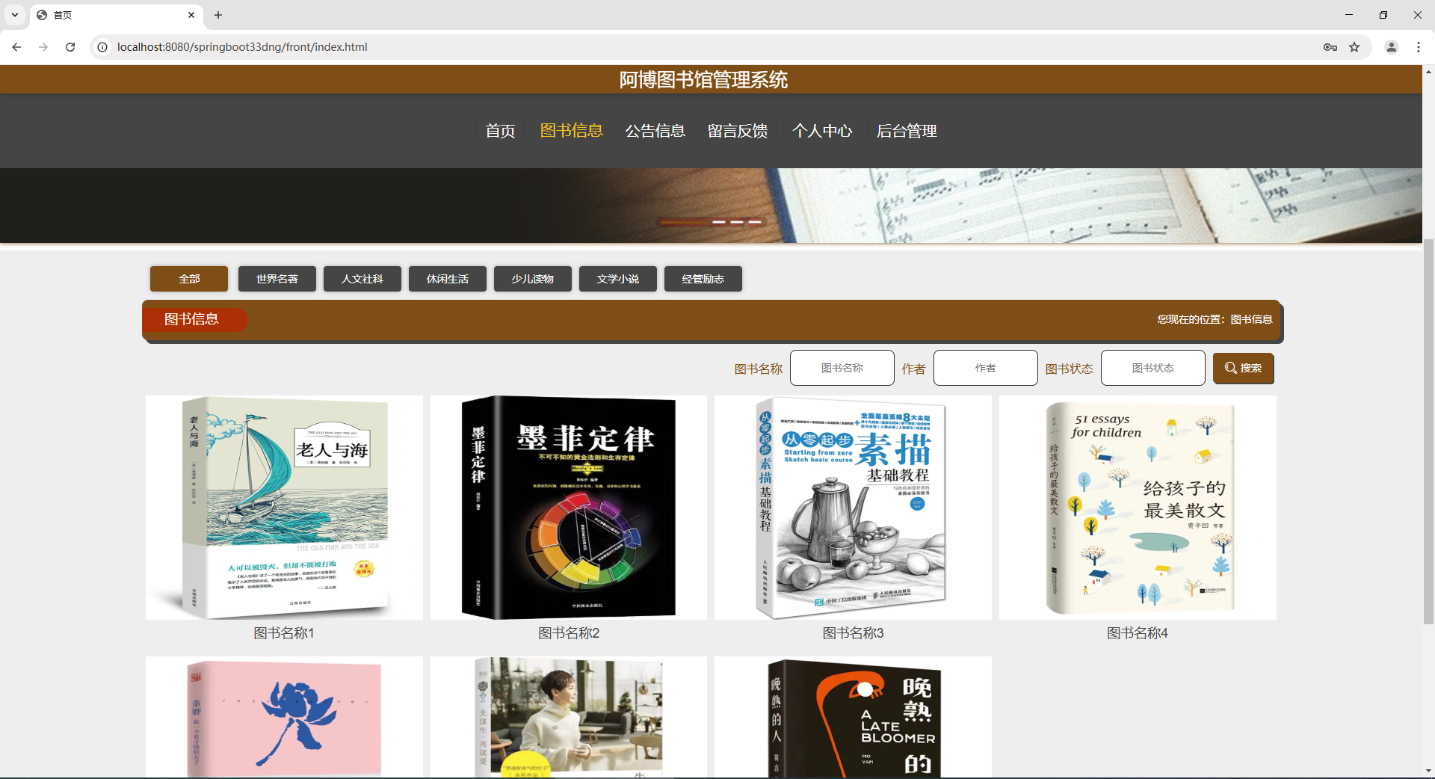The height and width of the screenshot is (779, 1435).
Task: Open a new browser tab
Action: point(218,15)
